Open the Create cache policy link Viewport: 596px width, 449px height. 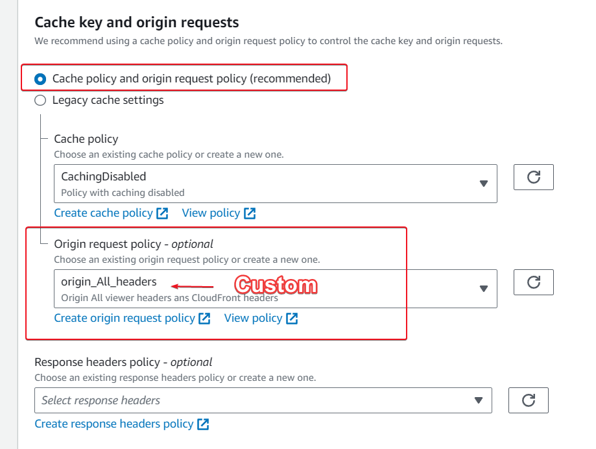click(103, 213)
